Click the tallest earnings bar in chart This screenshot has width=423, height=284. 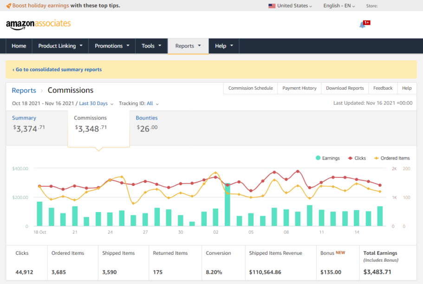coord(228,205)
